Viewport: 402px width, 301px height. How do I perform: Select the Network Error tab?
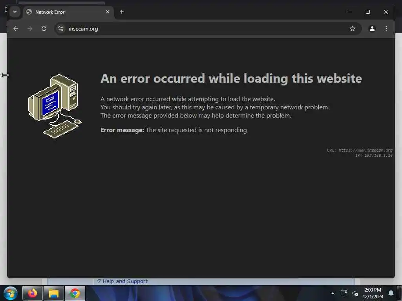click(x=68, y=12)
